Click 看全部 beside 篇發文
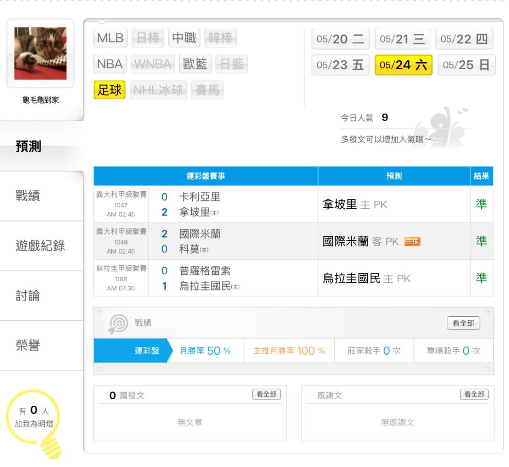 [266, 394]
